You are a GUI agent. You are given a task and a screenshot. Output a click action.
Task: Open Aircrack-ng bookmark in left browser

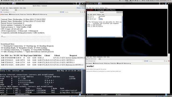[44, 14]
